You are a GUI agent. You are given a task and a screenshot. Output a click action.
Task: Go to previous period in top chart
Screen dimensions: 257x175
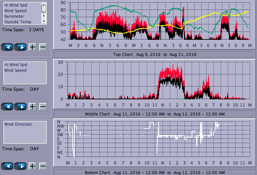[8, 47]
